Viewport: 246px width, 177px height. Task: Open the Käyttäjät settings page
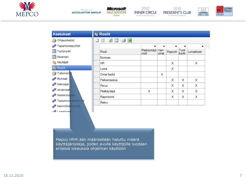pyautogui.click(x=63, y=62)
